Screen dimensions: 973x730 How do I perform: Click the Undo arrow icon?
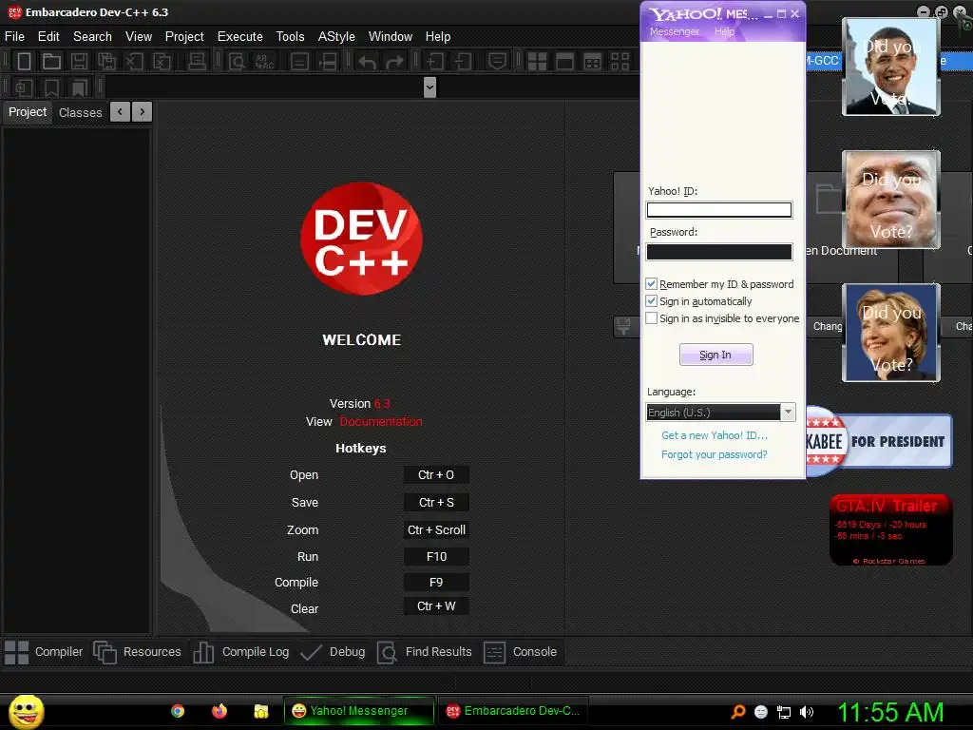pos(367,62)
